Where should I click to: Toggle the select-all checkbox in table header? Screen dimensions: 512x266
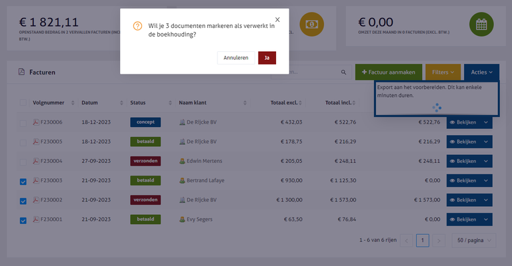click(x=23, y=103)
